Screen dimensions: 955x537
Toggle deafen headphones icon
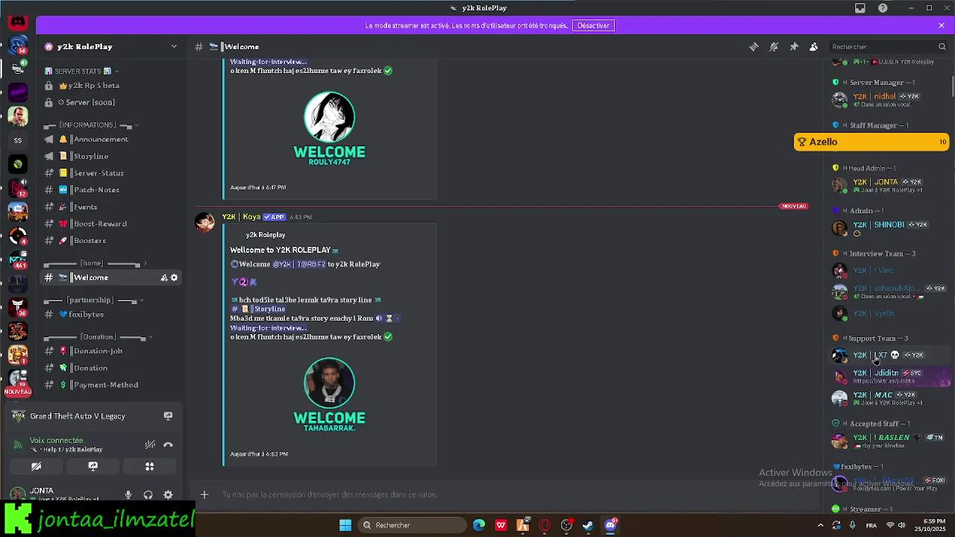point(148,494)
